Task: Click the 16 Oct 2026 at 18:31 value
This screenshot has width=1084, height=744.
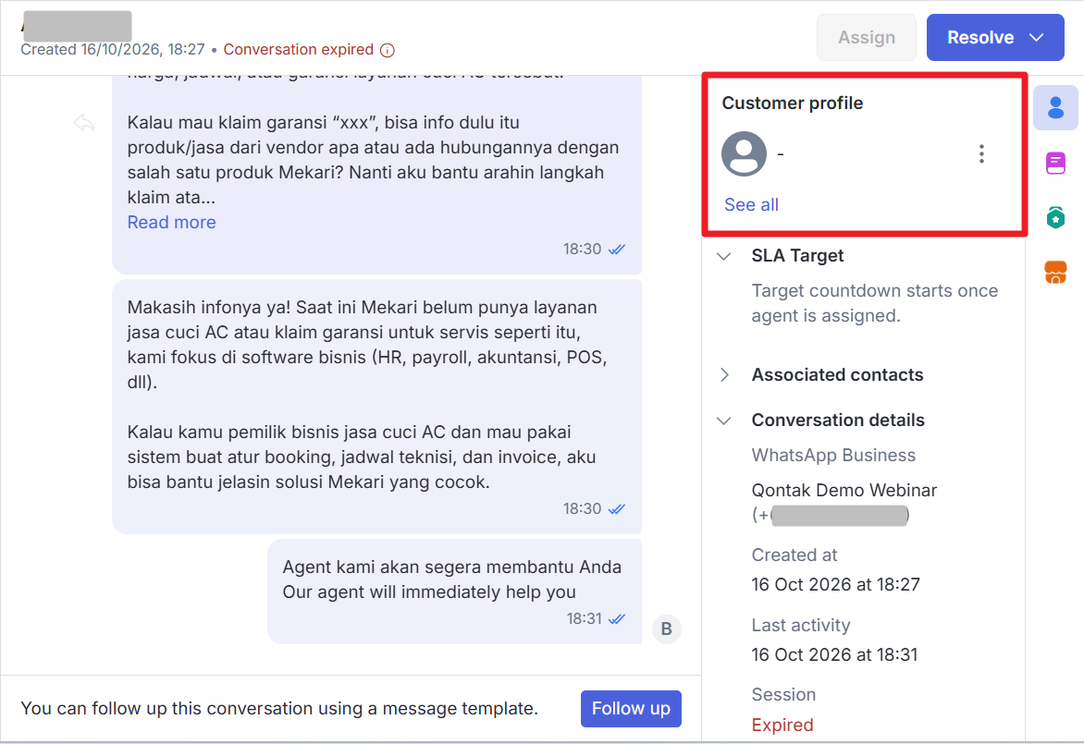Action: tap(834, 655)
